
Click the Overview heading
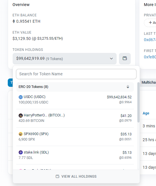[21, 5]
